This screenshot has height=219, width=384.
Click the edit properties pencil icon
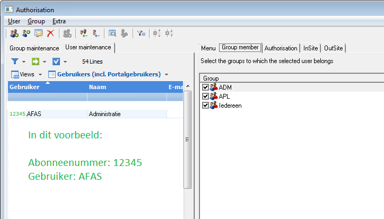pos(38,33)
